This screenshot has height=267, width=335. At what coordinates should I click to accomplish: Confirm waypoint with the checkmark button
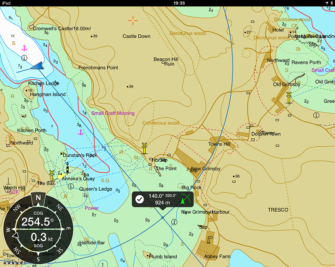click(140, 199)
